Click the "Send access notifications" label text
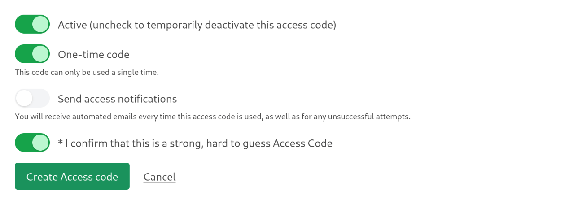 pyautogui.click(x=117, y=99)
